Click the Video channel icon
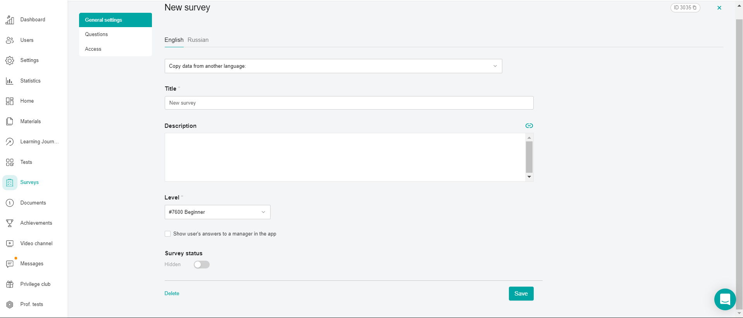This screenshot has height=318, width=743. pos(10,244)
